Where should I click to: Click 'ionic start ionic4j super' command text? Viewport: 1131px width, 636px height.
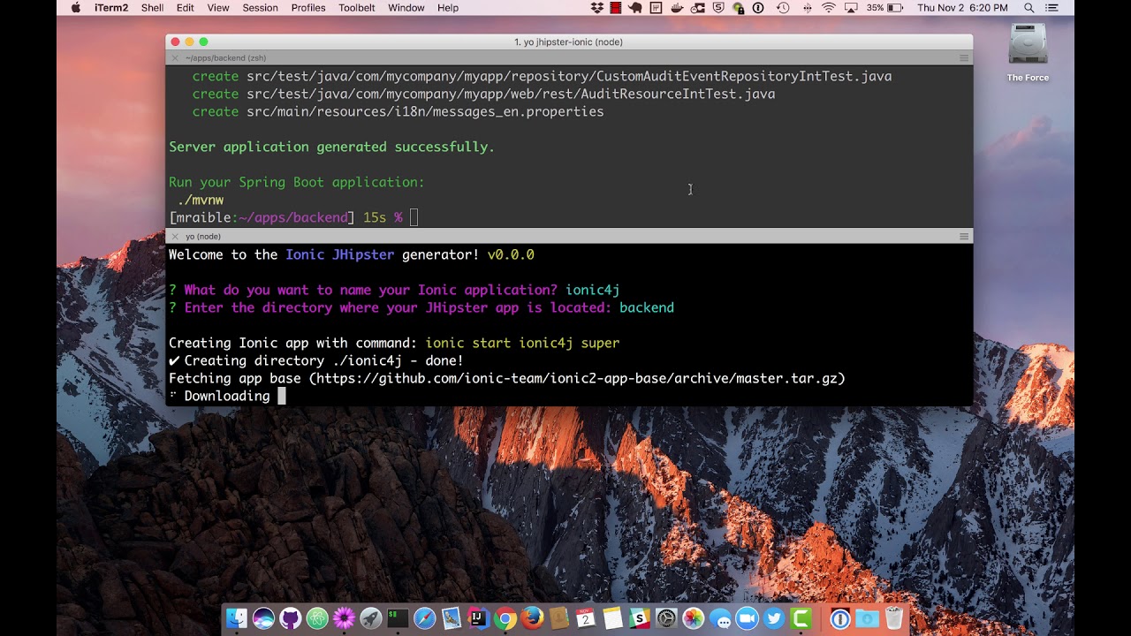tap(522, 343)
